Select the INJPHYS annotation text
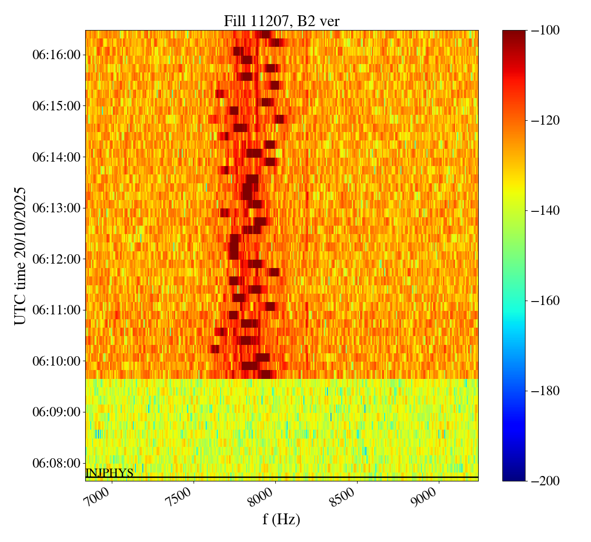591x542 pixels. [109, 473]
